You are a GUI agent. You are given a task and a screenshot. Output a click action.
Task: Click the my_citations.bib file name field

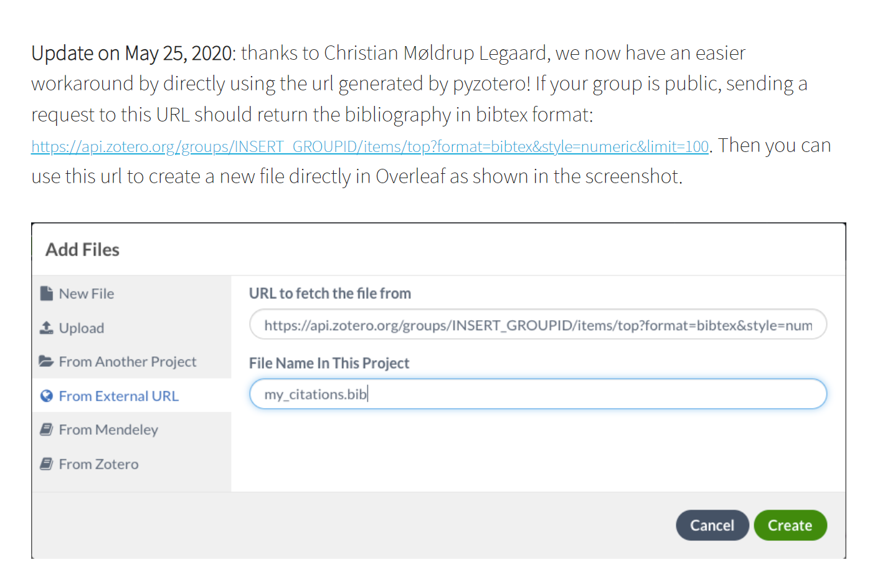tap(538, 394)
